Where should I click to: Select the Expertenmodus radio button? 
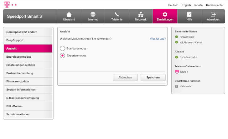point(62,55)
